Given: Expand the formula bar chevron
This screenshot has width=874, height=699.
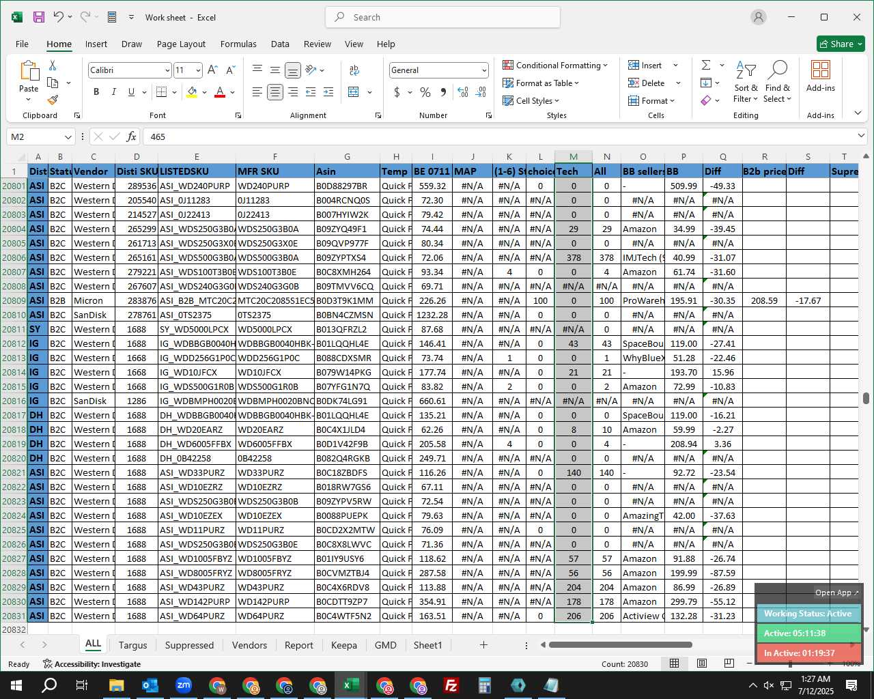Looking at the screenshot, I should pyautogui.click(x=860, y=136).
